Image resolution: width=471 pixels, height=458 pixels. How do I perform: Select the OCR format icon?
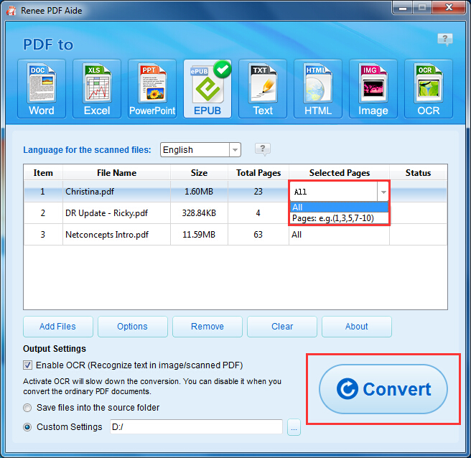click(x=429, y=88)
